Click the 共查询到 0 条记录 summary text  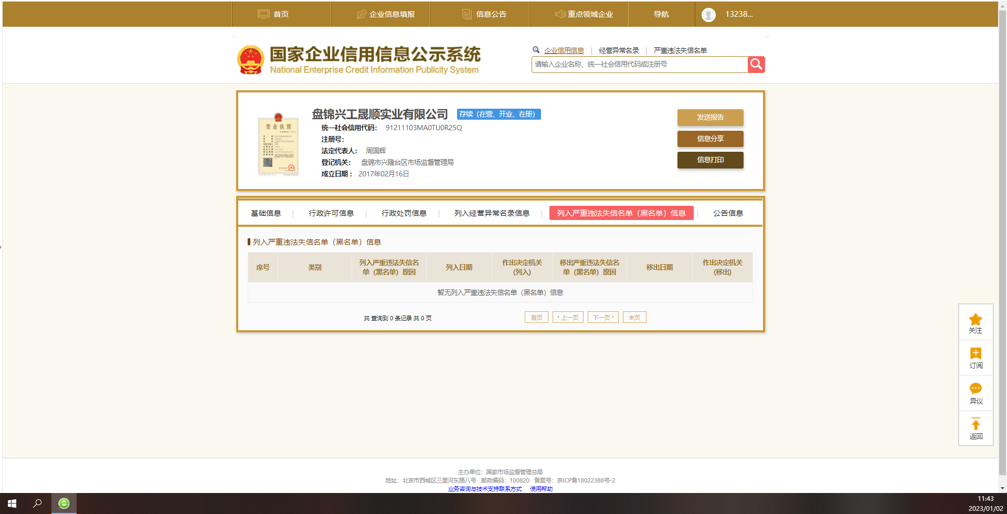click(x=398, y=318)
